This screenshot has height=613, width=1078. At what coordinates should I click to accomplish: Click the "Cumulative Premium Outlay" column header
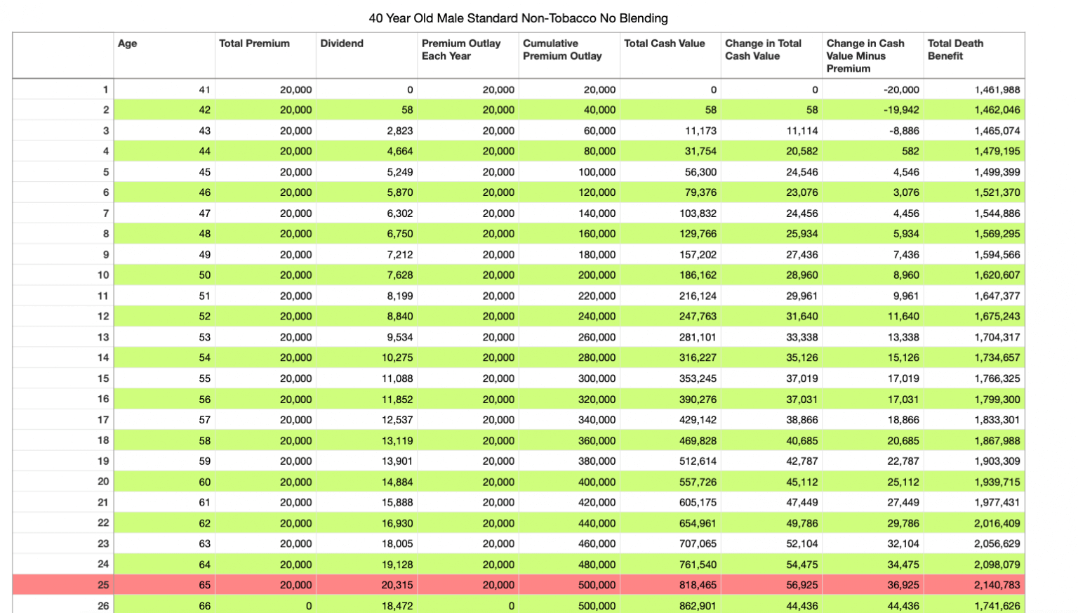[562, 50]
